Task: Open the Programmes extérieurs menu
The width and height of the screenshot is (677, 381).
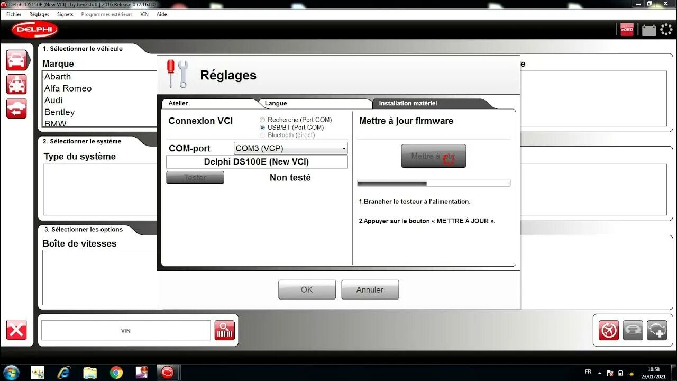Action: tap(107, 14)
